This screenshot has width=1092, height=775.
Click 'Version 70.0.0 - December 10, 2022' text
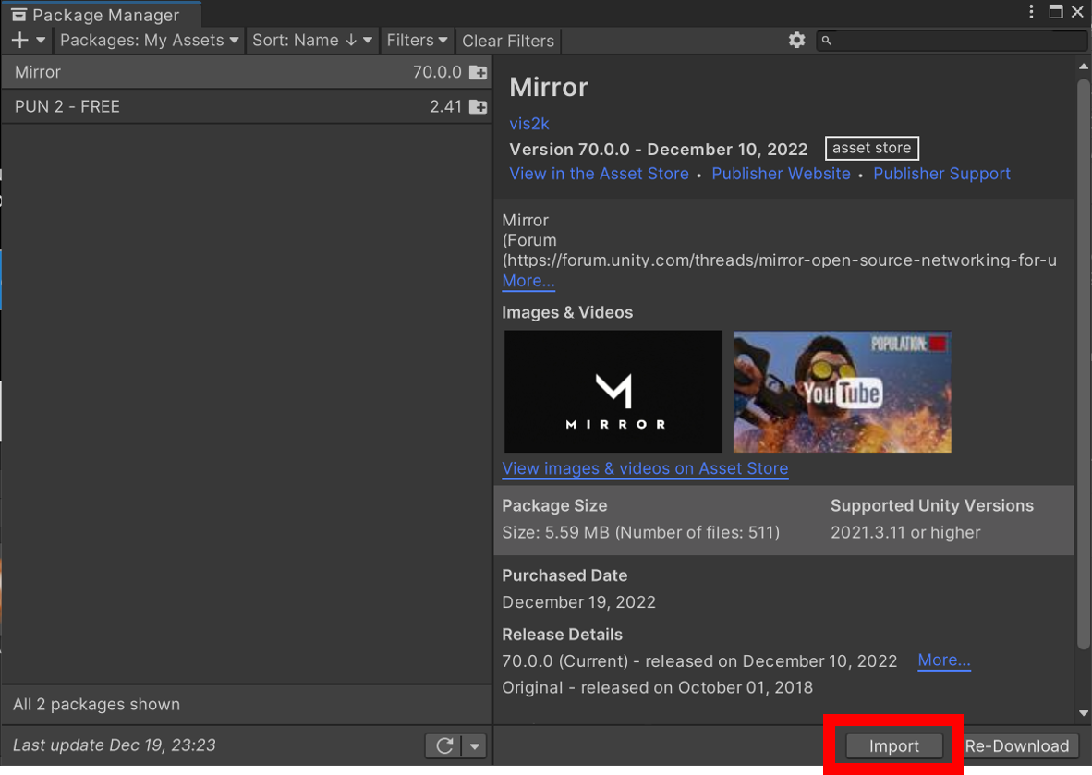pyautogui.click(x=658, y=149)
